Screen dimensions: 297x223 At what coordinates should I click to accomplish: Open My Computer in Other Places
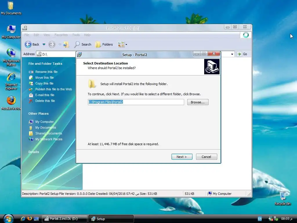coord(44,122)
